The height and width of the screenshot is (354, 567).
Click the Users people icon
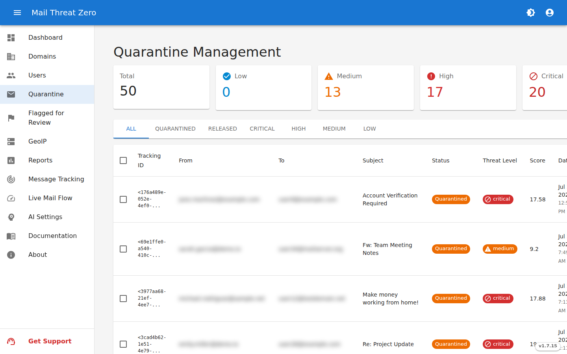click(11, 76)
